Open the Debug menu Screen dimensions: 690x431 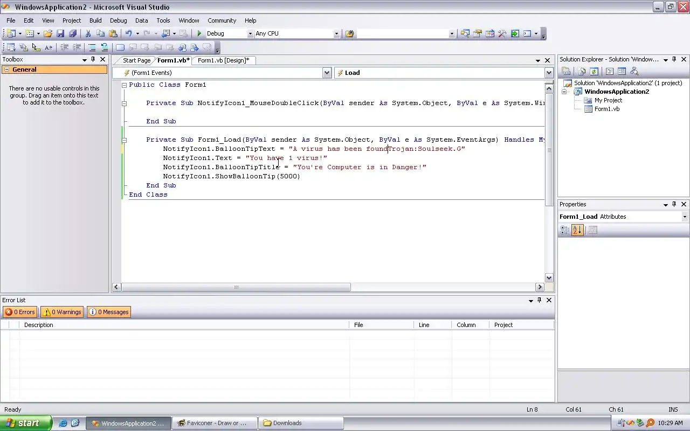tap(119, 20)
